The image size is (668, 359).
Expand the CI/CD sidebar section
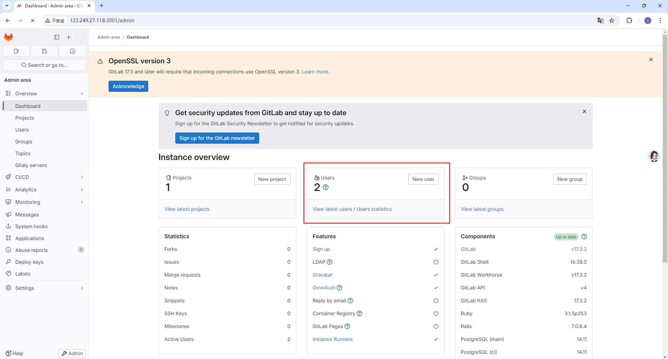82,177
